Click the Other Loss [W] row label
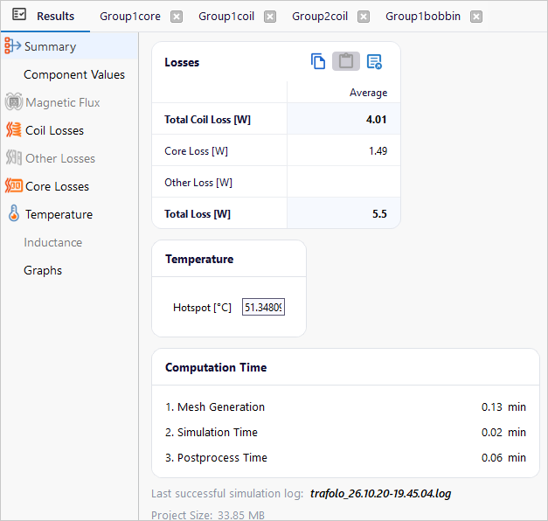The image size is (548, 521). pyautogui.click(x=198, y=183)
